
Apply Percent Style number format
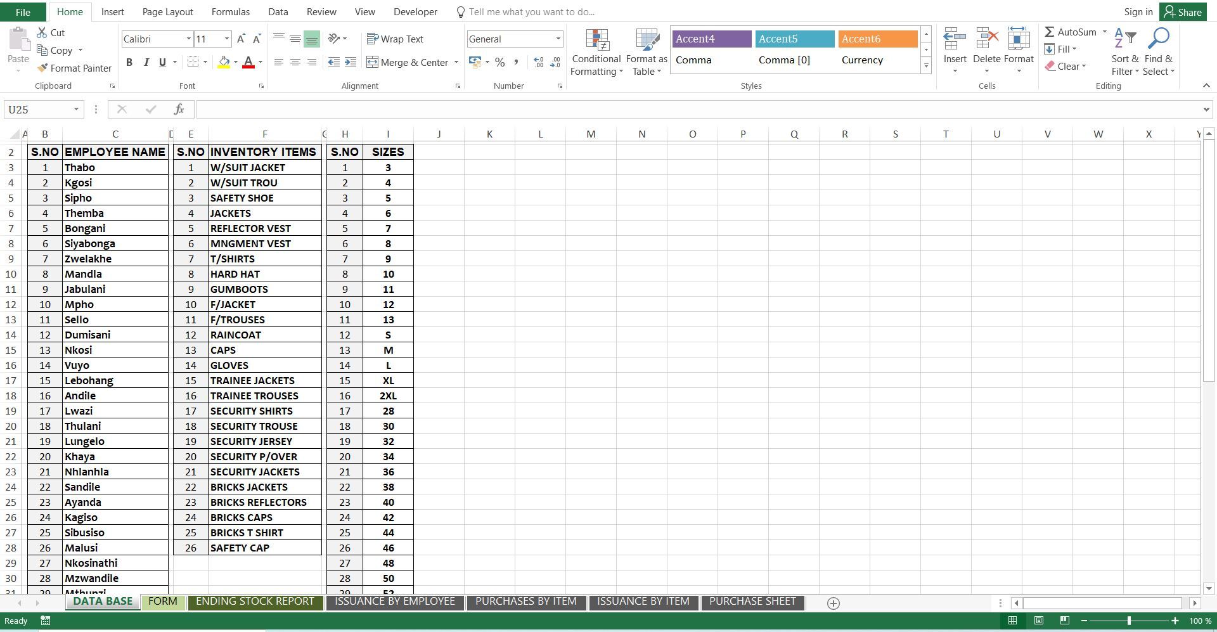(499, 62)
